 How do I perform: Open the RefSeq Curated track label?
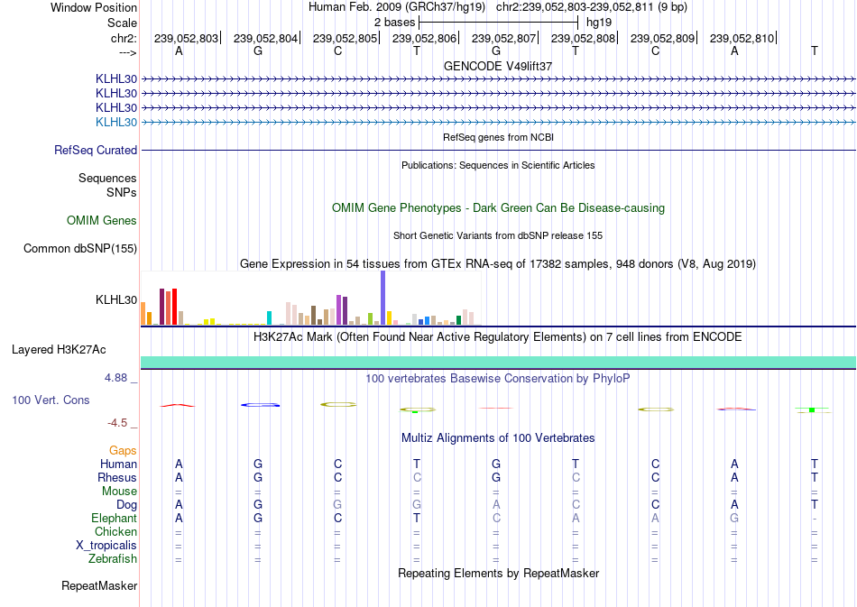click(96, 150)
